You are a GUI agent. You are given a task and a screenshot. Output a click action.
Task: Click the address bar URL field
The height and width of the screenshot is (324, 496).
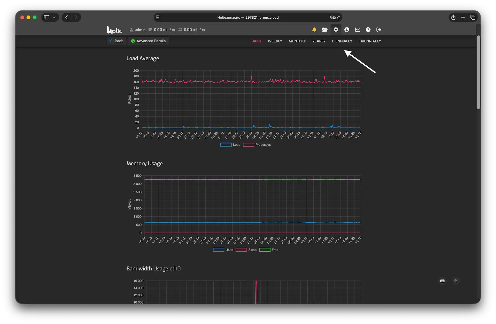[x=248, y=17]
